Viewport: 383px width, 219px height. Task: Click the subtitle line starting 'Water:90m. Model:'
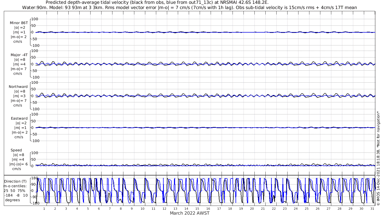[189, 7]
